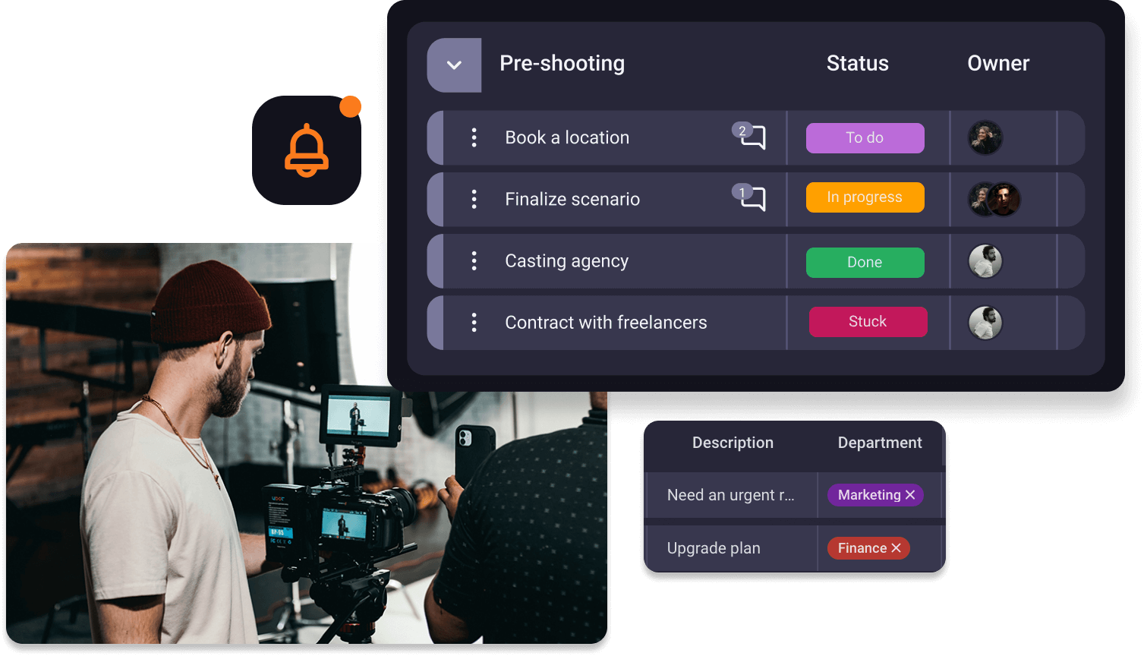
Task: Open the options menu for Book a location
Action: tap(474, 137)
